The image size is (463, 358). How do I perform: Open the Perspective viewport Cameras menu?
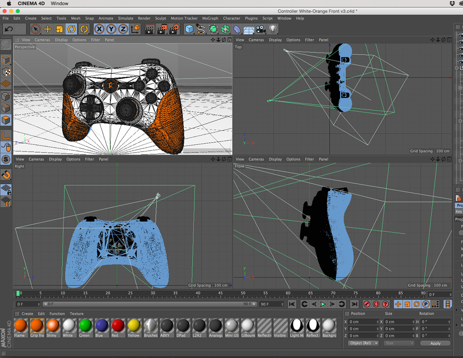point(42,40)
